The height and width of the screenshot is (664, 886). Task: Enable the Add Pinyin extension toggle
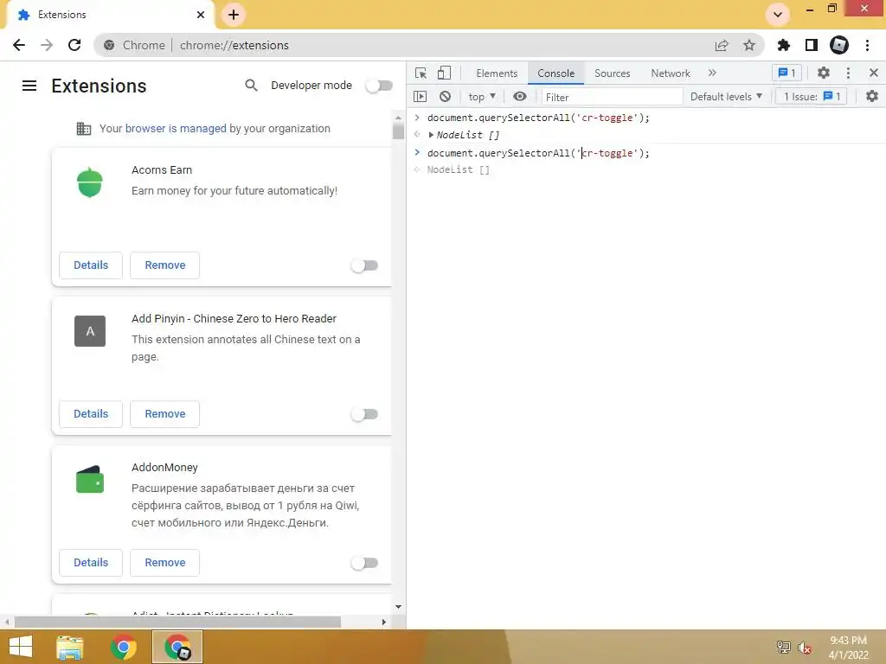click(364, 414)
